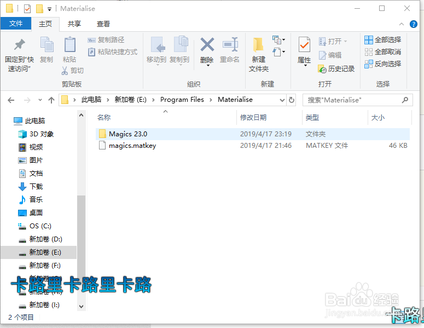Click 全部选择 (Select all)
424x328 pixels.
(382, 40)
